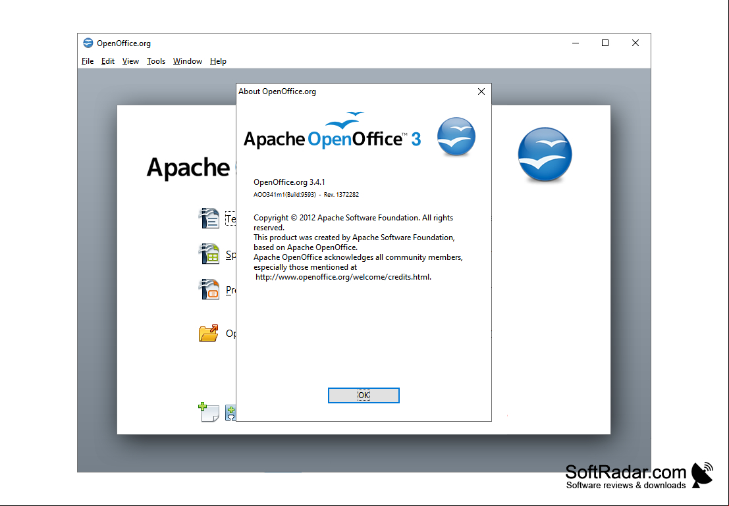Close the OpenOffice.org main window
Viewport: 729px width, 506px height.
click(635, 43)
